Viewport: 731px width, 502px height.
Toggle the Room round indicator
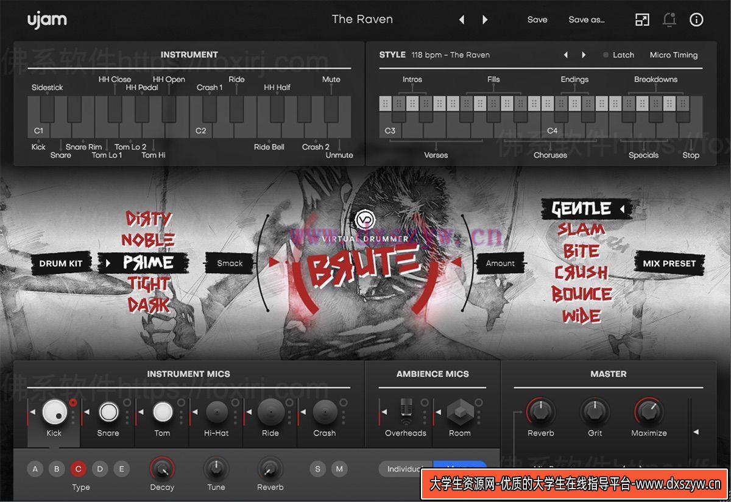pyautogui.click(x=479, y=403)
